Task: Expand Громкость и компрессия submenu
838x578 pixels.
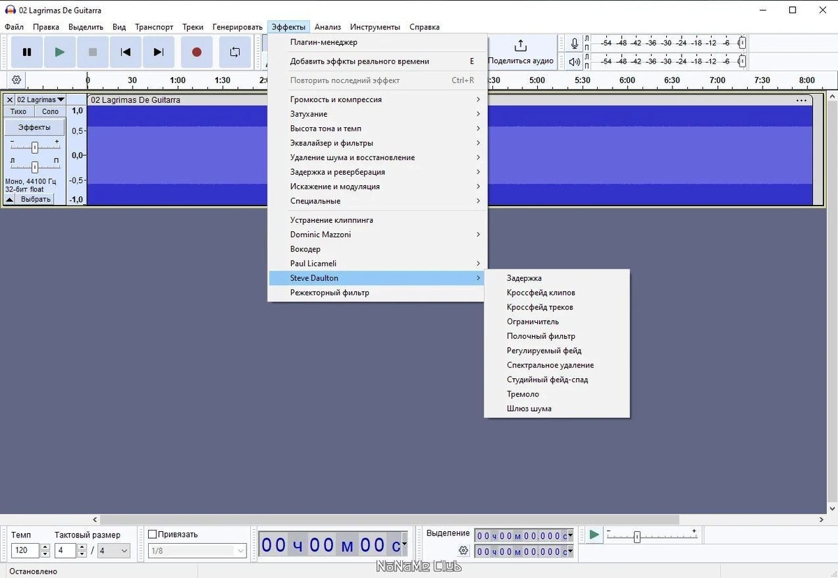Action: point(377,99)
